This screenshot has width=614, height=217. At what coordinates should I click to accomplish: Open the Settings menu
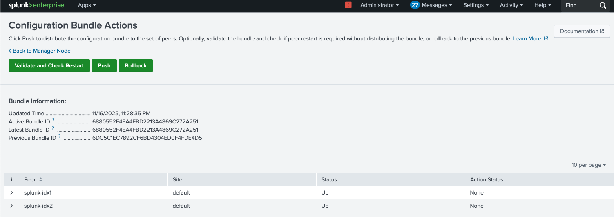coord(476,5)
